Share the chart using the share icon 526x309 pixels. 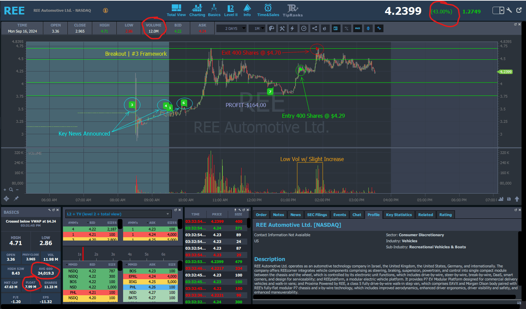point(315,29)
